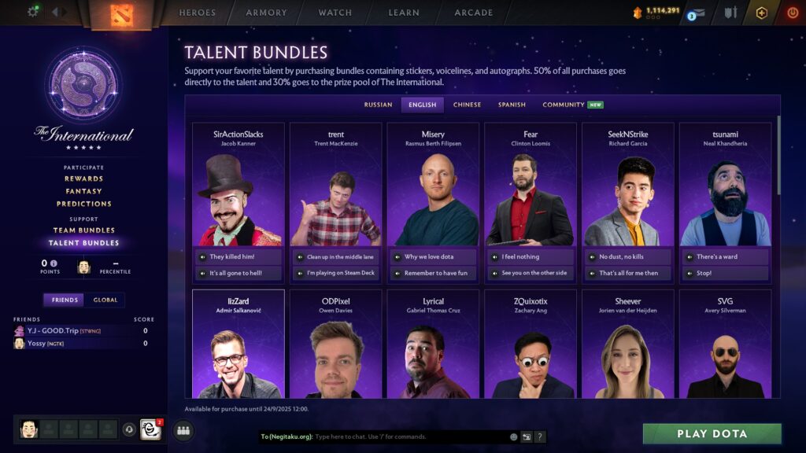Image resolution: width=806 pixels, height=453 pixels.
Task: Open the settings gear icon
Action: pyautogui.click(x=33, y=11)
